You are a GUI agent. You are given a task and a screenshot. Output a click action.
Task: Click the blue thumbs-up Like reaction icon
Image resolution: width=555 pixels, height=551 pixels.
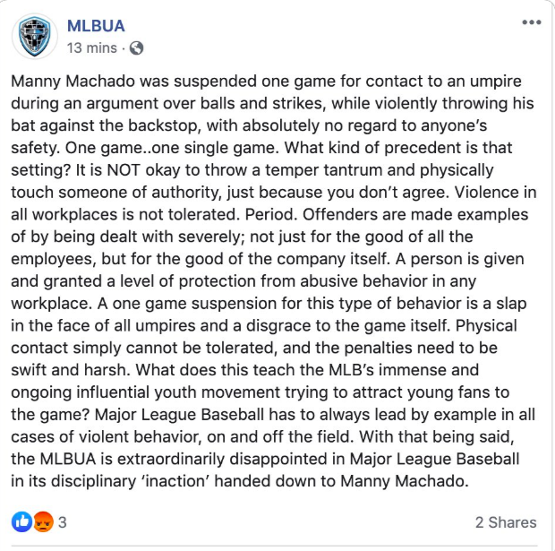pos(22,522)
